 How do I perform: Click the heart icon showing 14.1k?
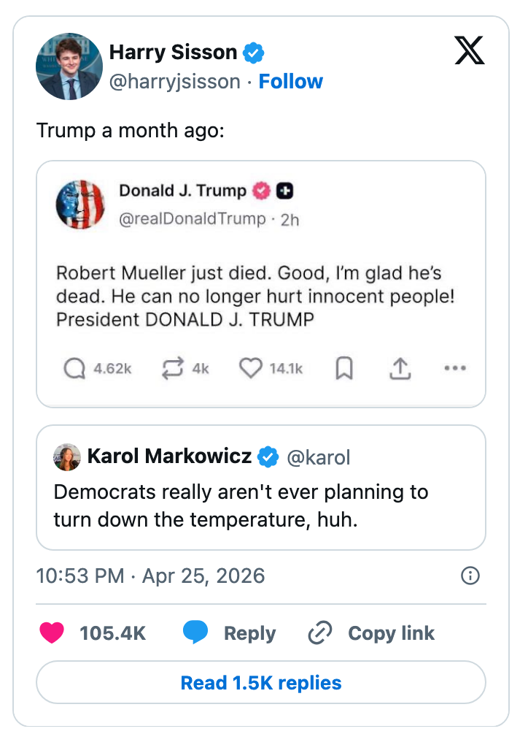tap(251, 369)
